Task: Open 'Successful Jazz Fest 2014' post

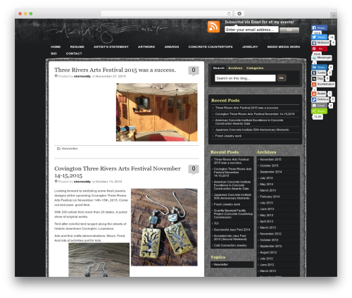Action: [x=232, y=230]
